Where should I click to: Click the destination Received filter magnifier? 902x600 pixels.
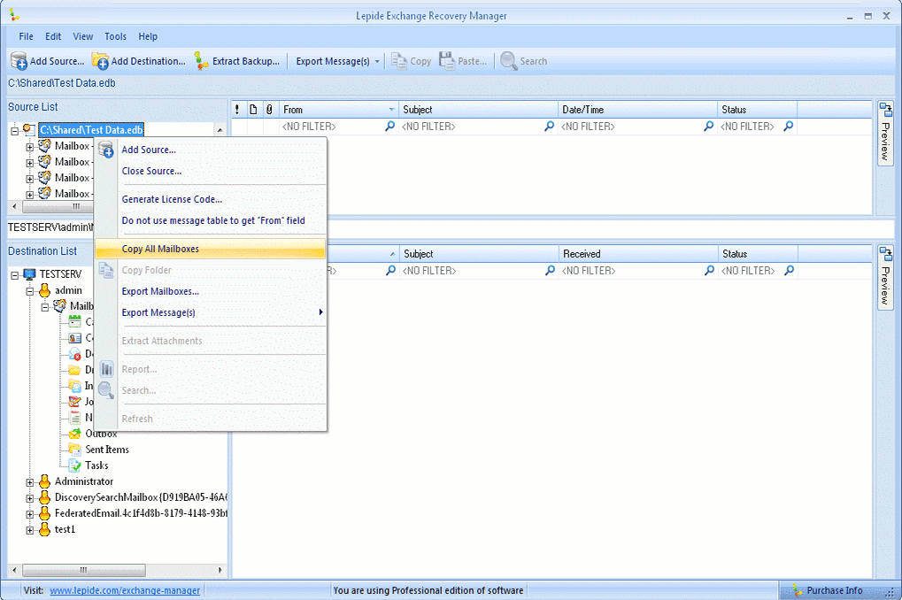pyautogui.click(x=710, y=271)
